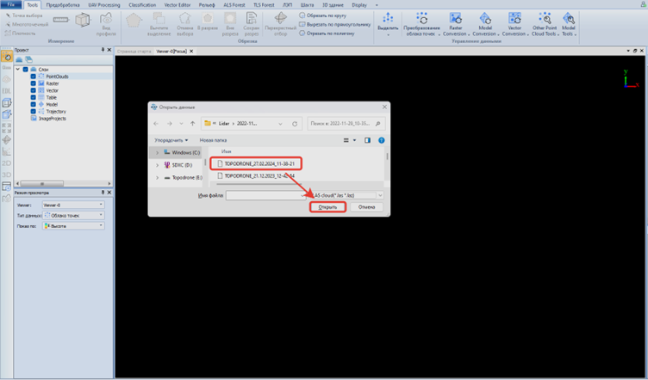Click the Сохран разрез icon
The image size is (648, 380).
[251, 18]
